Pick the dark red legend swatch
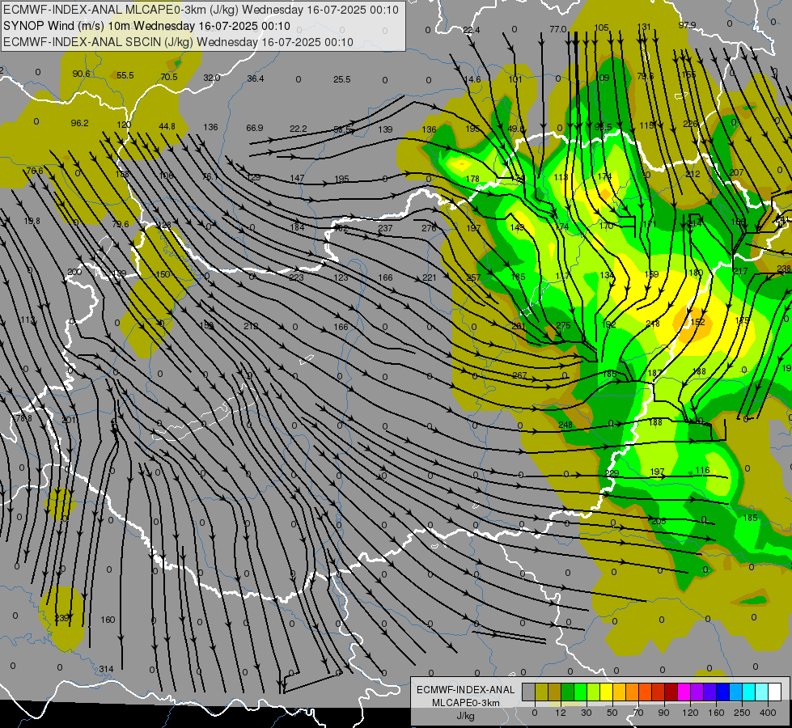This screenshot has width=792, height=728. pos(671,692)
